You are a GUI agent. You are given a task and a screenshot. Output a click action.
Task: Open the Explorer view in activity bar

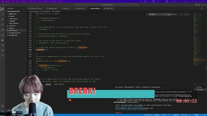(3, 9)
